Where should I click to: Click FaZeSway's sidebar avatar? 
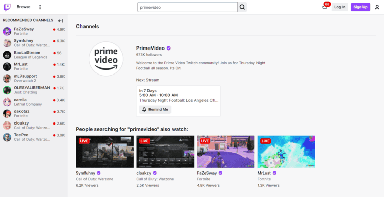coord(7,31)
